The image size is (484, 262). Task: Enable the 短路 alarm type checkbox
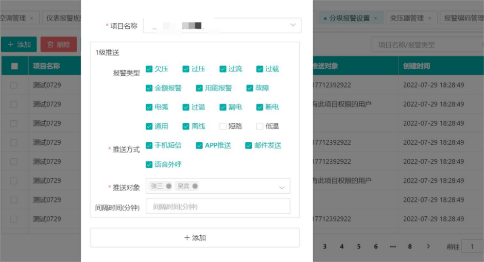click(223, 126)
